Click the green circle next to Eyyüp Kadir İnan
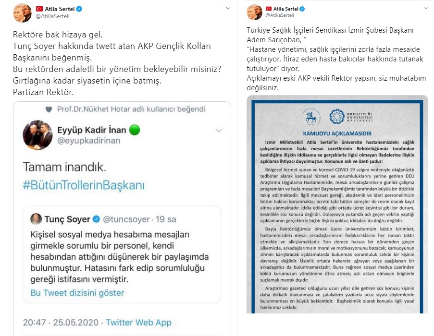The width and height of the screenshot is (434, 336). point(135,130)
